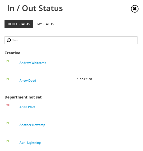Click the Creative department heading
The image size is (143, 151).
(x=12, y=53)
